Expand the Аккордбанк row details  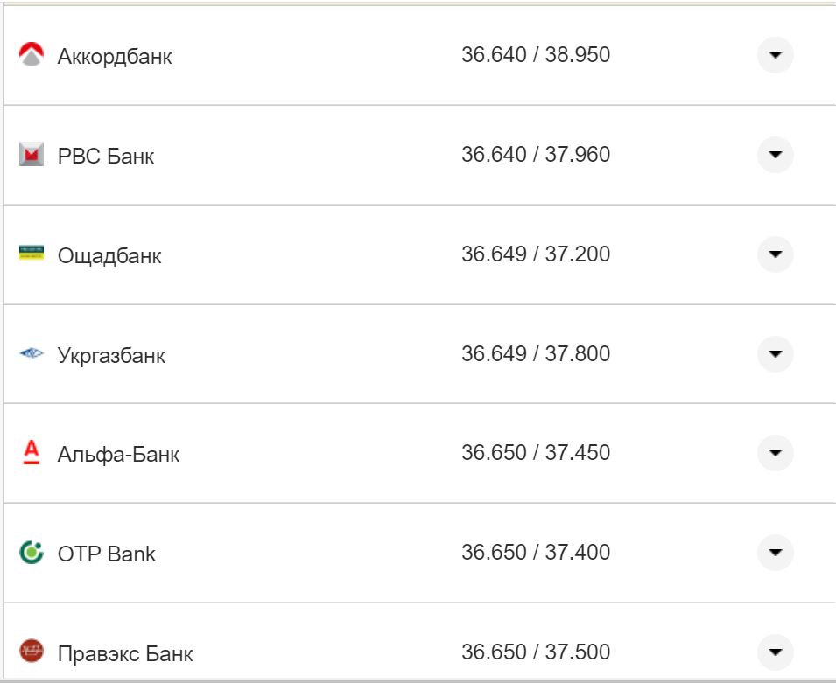pos(775,55)
